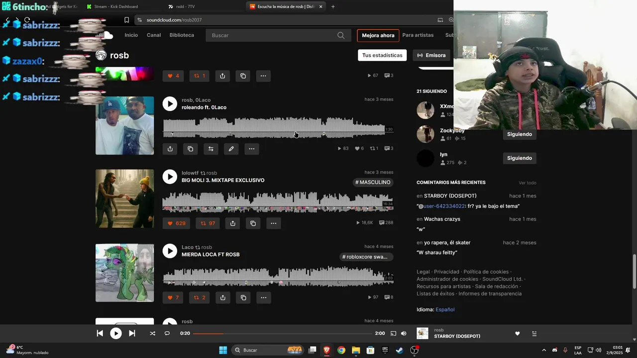Share the roleando ft. 0Laco track
637x358 pixels.
pyautogui.click(x=170, y=149)
